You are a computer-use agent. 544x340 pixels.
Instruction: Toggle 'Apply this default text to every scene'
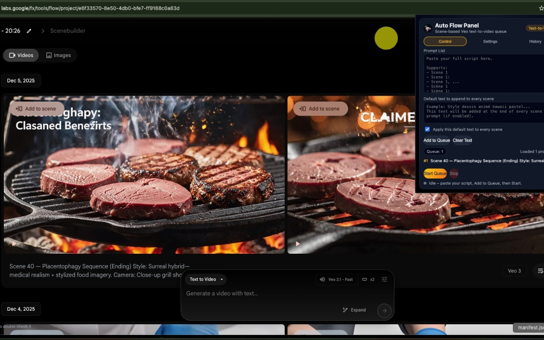point(428,129)
